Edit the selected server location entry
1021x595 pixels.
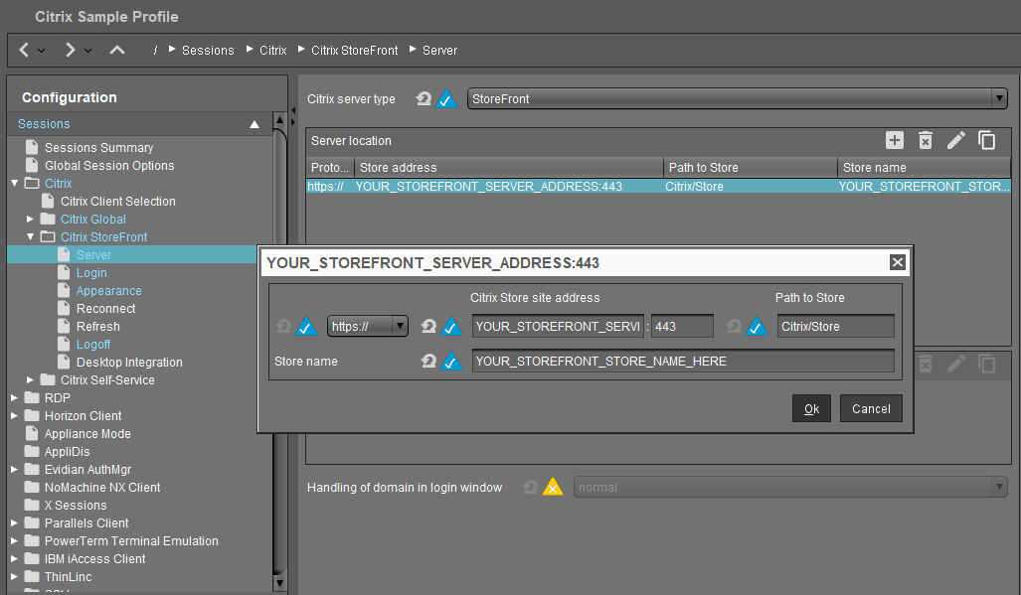point(956,140)
